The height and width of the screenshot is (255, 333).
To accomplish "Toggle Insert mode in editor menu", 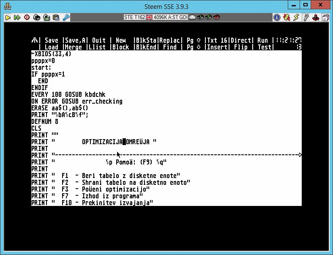I will [217, 47].
